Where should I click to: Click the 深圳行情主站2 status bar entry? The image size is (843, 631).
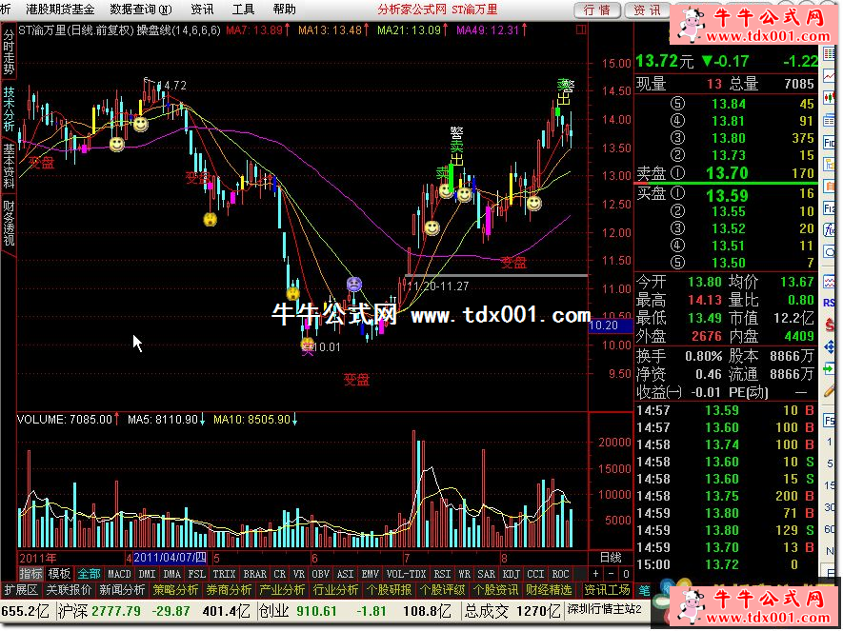point(604,610)
